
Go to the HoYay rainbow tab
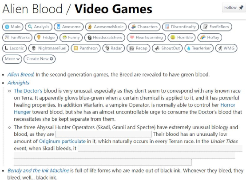tap(210, 38)
